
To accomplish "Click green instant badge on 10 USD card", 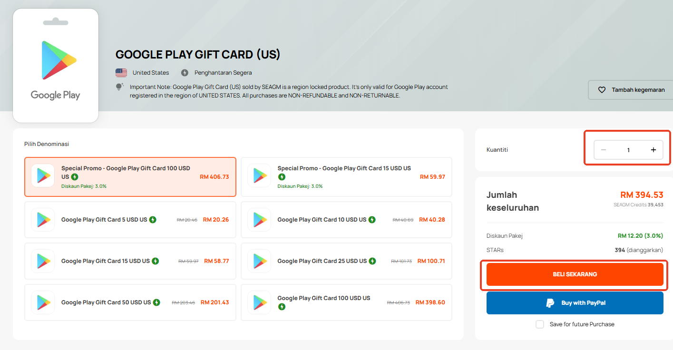I will (x=372, y=220).
